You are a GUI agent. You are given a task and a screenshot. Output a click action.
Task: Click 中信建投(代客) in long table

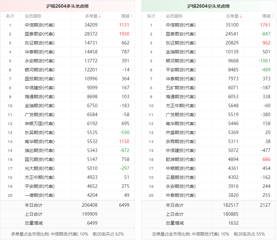pos(40,88)
